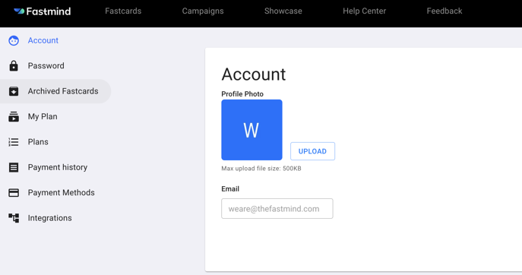The image size is (522, 275).
Task: Click the Account face icon in sidebar
Action: 14,40
